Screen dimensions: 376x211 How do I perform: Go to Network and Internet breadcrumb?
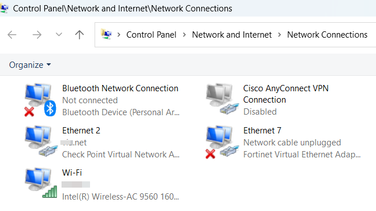(232, 35)
